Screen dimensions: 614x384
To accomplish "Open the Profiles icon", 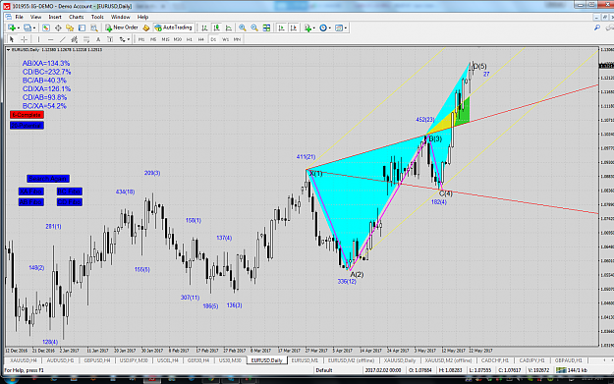I will click(x=28, y=27).
